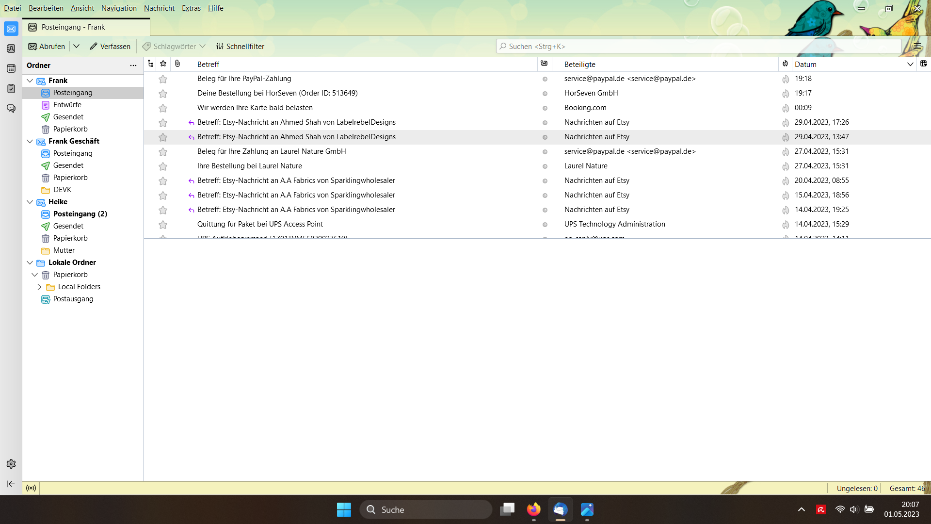Mark Laurel Nature Bestellung as junk
931x524 pixels.
tap(786, 166)
